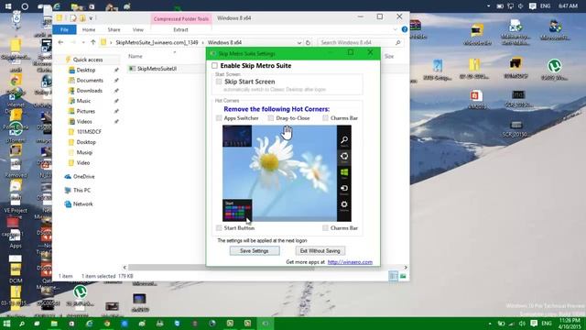Open Task View on bottom taskbar
This screenshot has height=330, width=586.
pos(37,324)
